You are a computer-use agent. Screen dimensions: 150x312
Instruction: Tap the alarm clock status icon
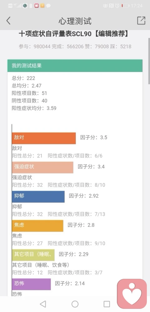pos(117,6)
